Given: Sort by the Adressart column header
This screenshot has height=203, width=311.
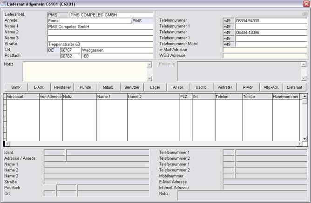Looking at the screenshot, I should point(21,97).
